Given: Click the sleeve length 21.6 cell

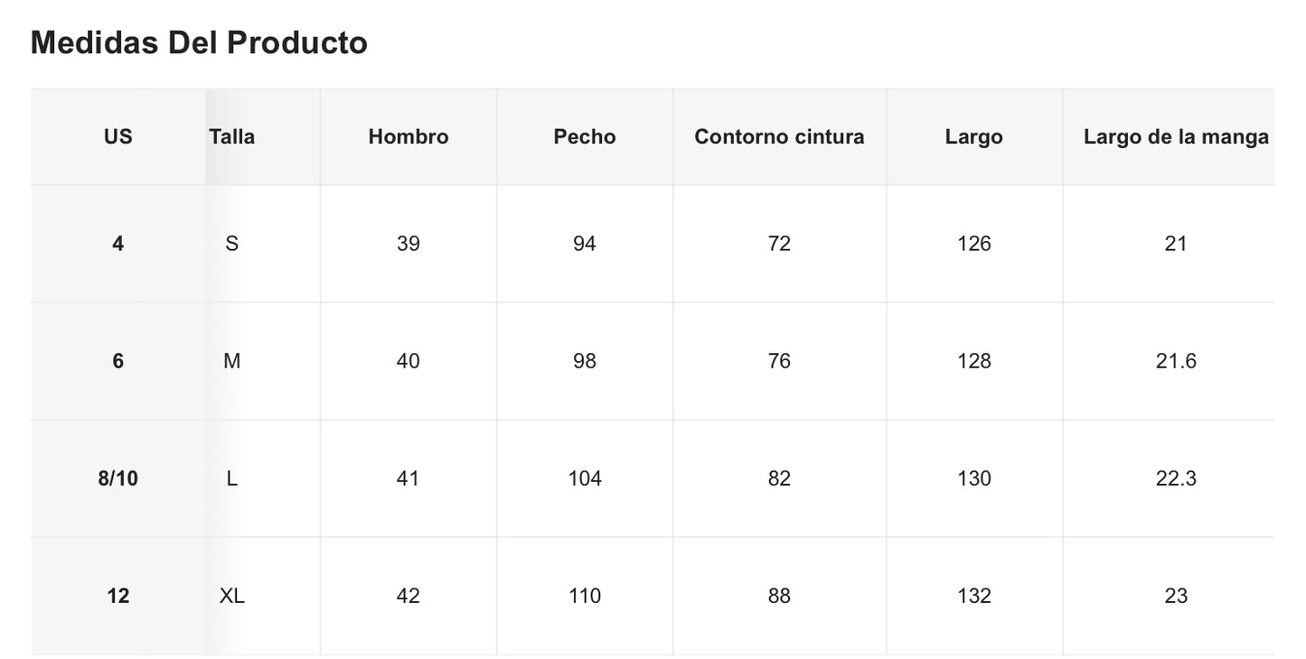Looking at the screenshot, I should point(1175,361).
